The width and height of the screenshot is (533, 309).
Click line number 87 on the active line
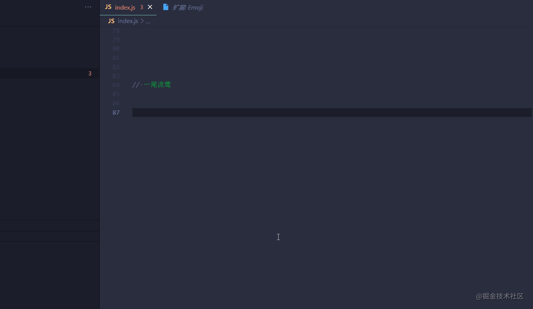click(116, 112)
